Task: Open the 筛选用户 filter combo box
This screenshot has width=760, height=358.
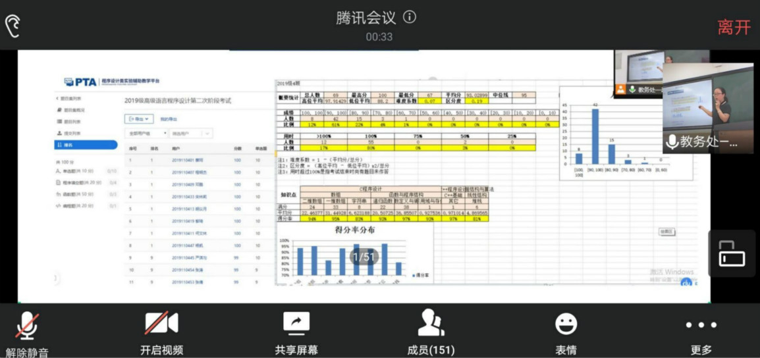Action: click(x=191, y=133)
